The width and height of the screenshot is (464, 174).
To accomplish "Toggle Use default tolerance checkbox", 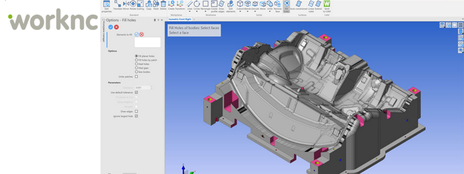I will point(136,92).
